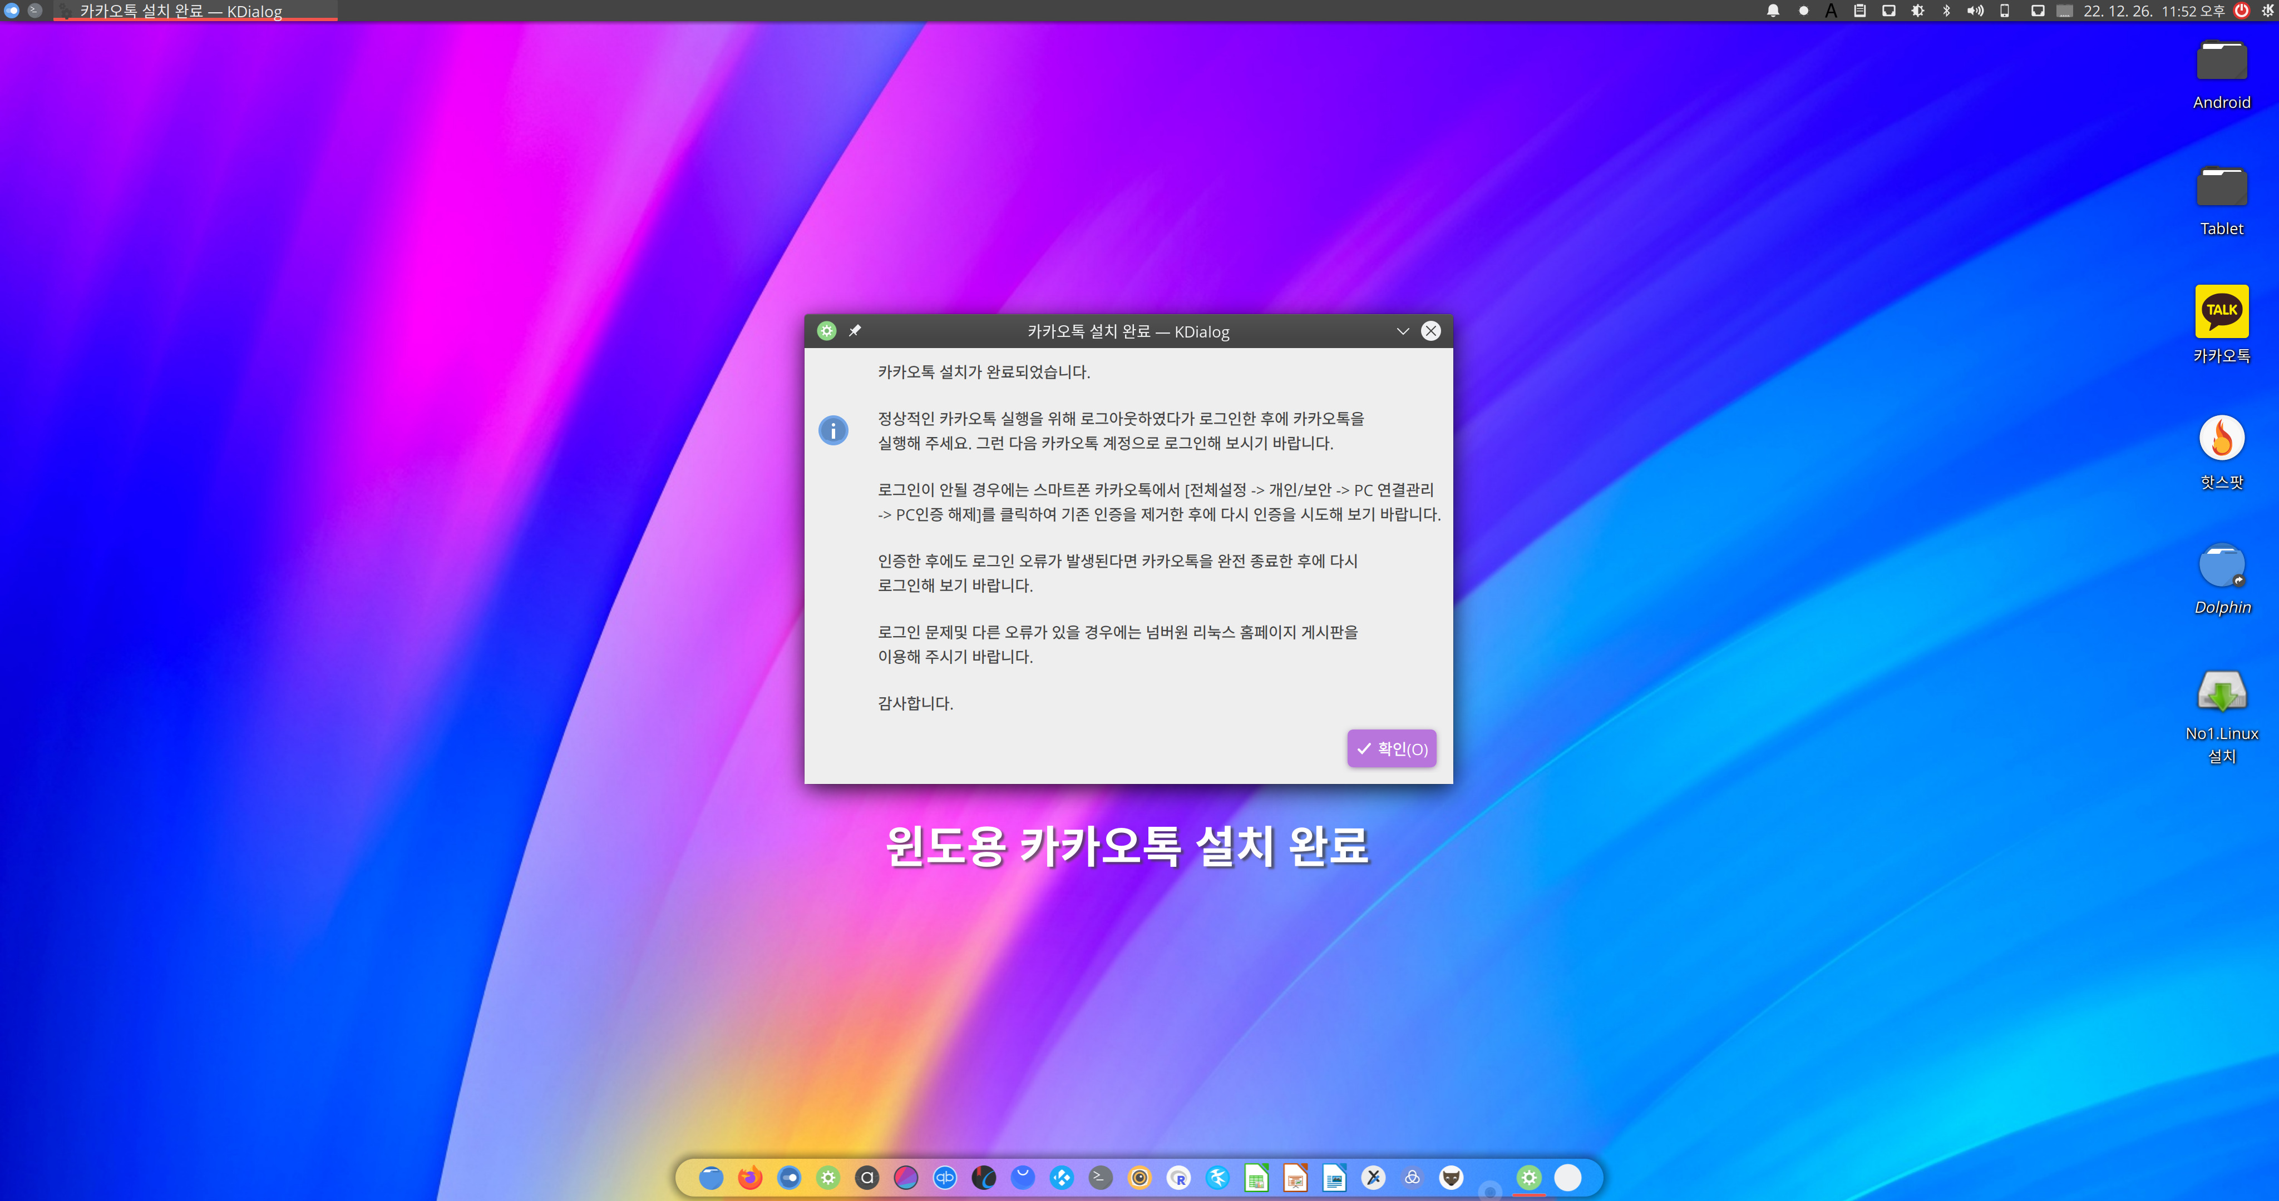Click the red power button in top panel
This screenshot has height=1201, width=2279.
pyautogui.click(x=2242, y=11)
